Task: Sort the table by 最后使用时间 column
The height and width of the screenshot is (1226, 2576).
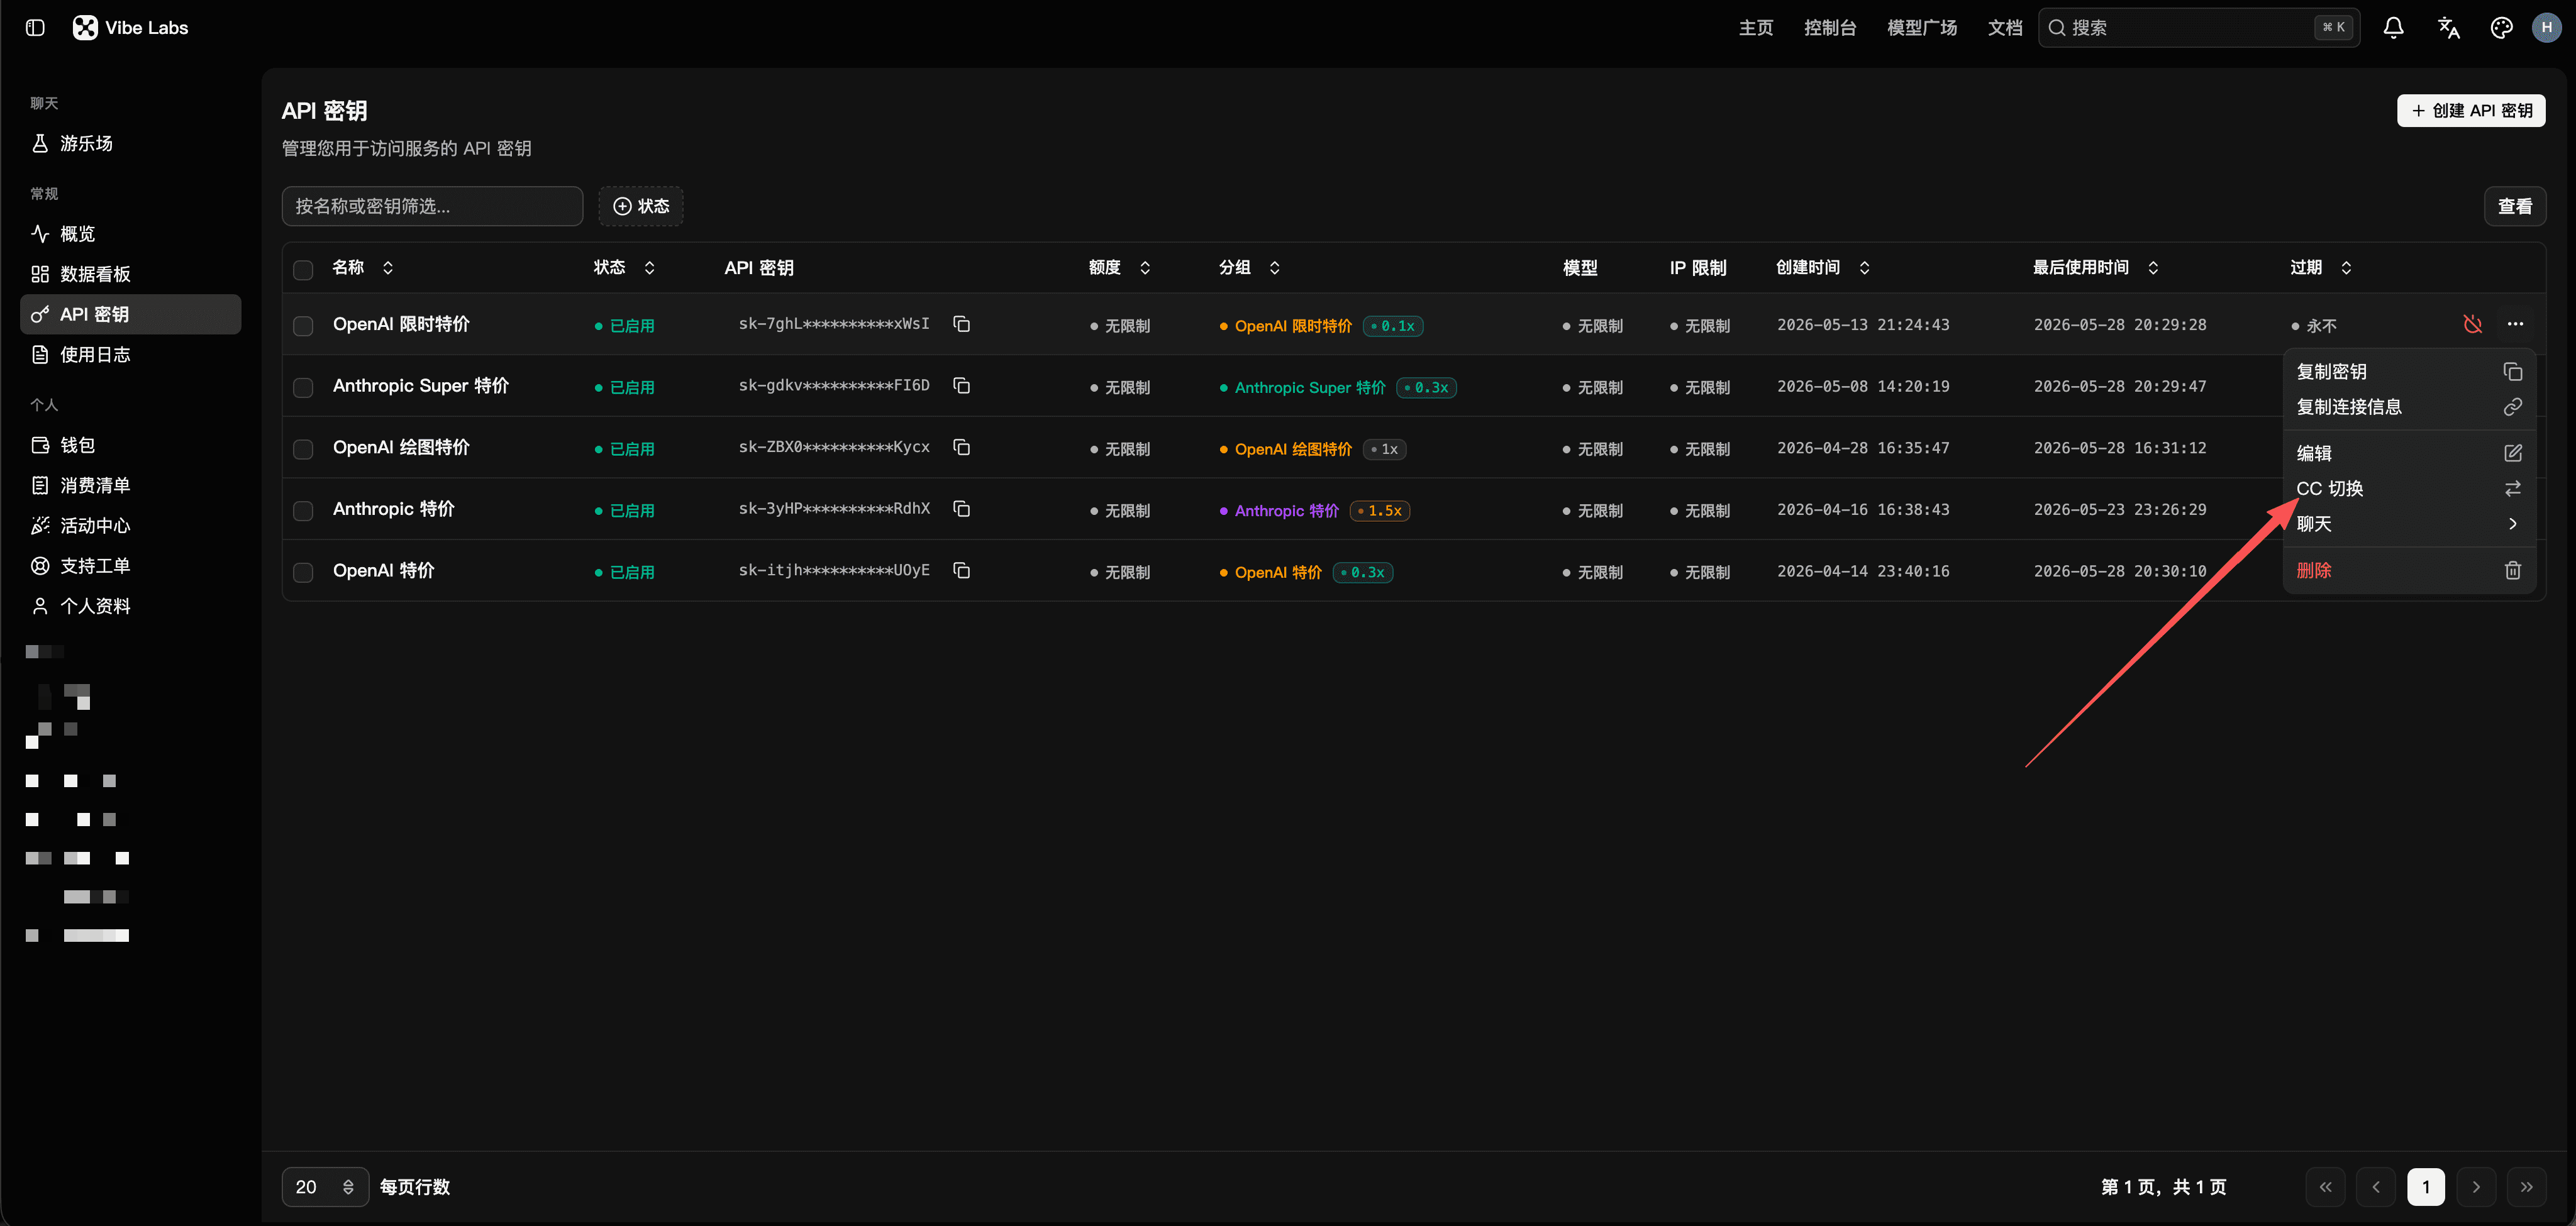Action: click(x=2095, y=268)
